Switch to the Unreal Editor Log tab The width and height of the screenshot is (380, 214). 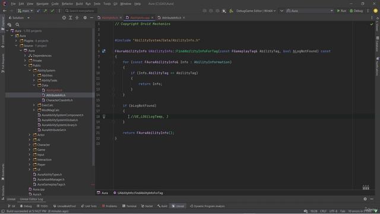tap(31, 199)
